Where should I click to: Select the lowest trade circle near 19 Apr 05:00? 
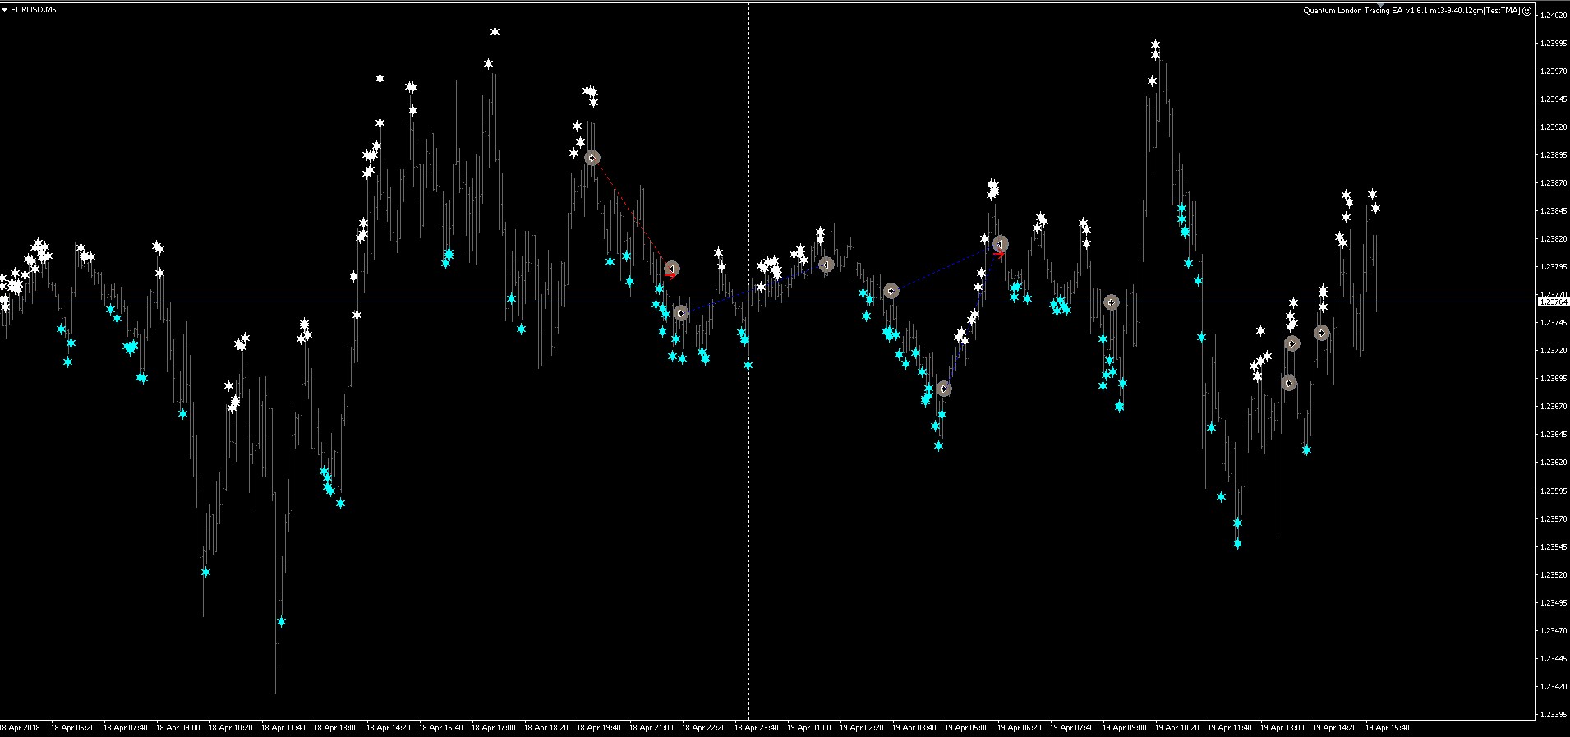point(944,389)
